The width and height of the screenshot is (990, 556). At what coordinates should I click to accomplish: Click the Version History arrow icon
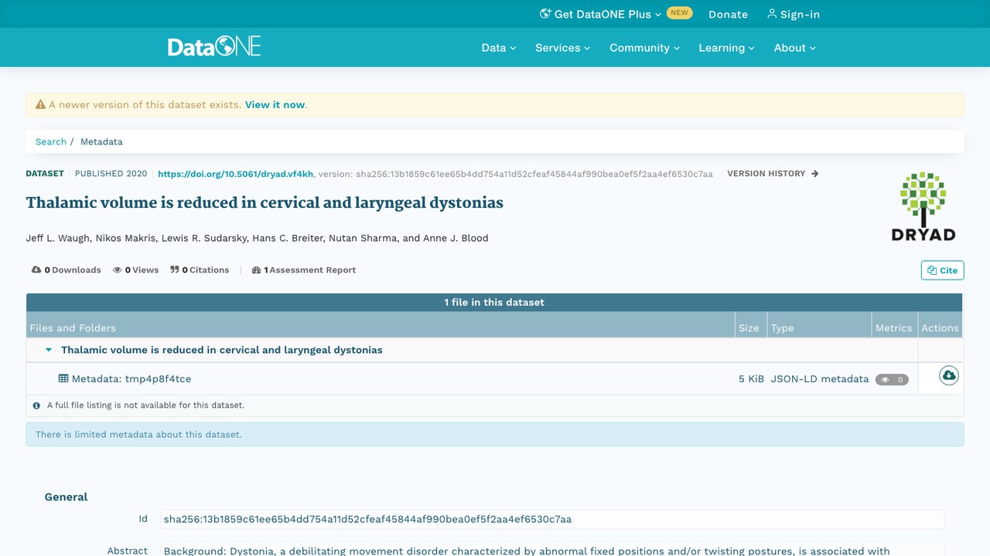[815, 174]
